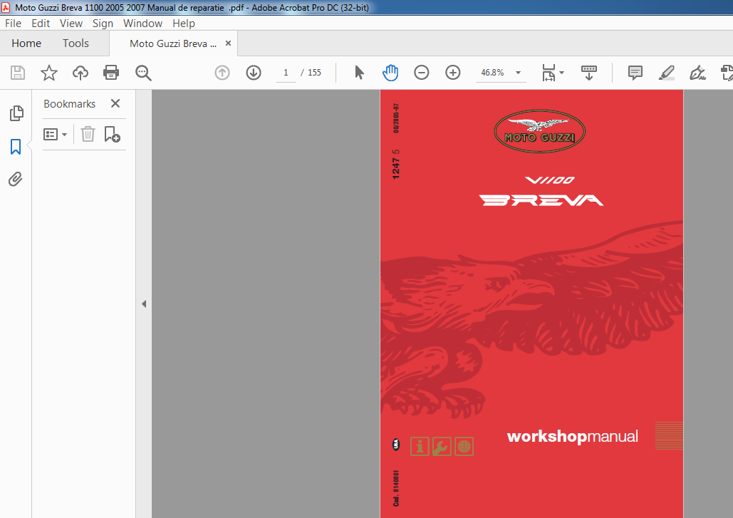Toggle the Bookmarks panel icon
The width and height of the screenshot is (733, 518).
16,147
